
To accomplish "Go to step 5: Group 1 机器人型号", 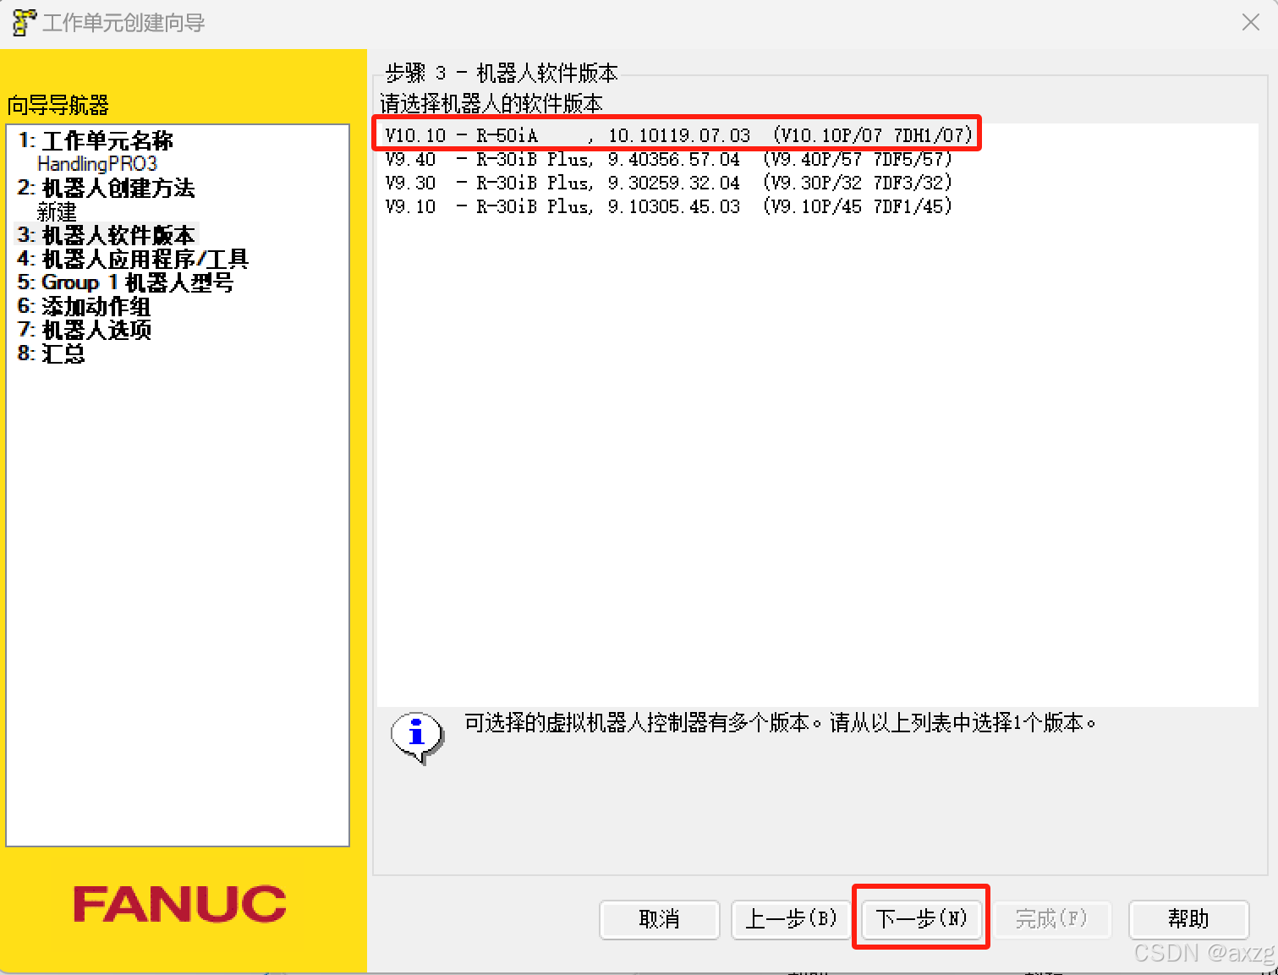I will tap(125, 282).
